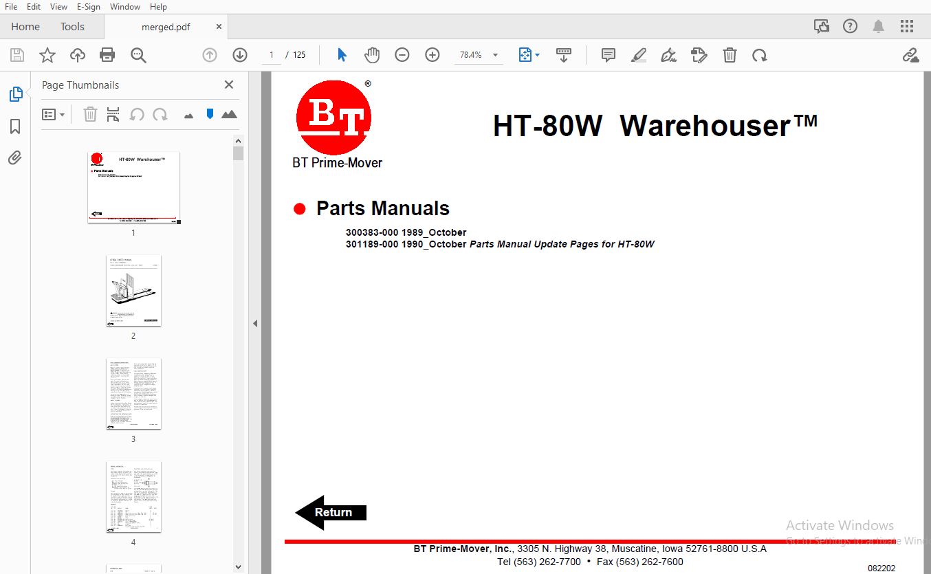Close the Page Thumbnails panel
The image size is (931, 574).
(x=229, y=85)
